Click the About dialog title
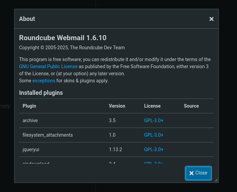Viewport: 237px width, 192px height. pyautogui.click(x=27, y=19)
